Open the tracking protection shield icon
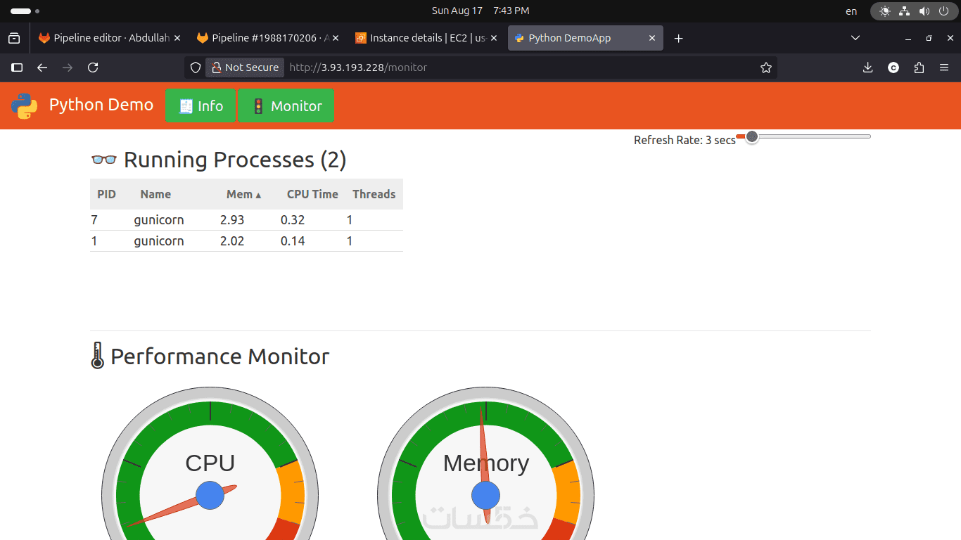This screenshot has height=540, width=961. pyautogui.click(x=196, y=67)
